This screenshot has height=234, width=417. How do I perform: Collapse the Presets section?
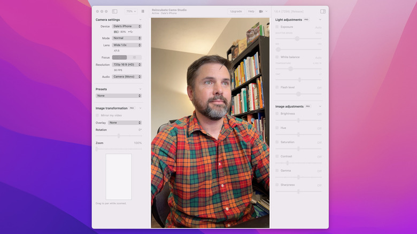click(140, 89)
